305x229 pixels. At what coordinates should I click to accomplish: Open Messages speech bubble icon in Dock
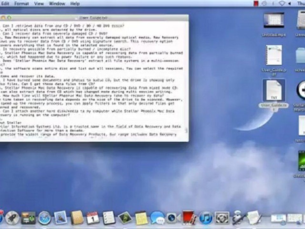pyautogui.click(x=157, y=218)
